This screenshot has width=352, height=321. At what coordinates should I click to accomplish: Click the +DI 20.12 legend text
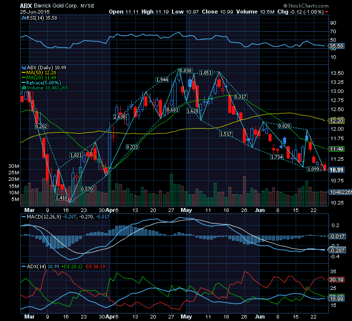pyautogui.click(x=72, y=266)
